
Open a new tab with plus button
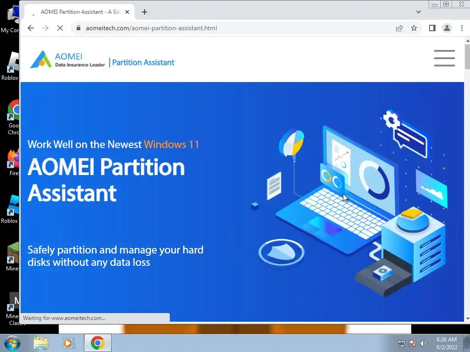(145, 12)
